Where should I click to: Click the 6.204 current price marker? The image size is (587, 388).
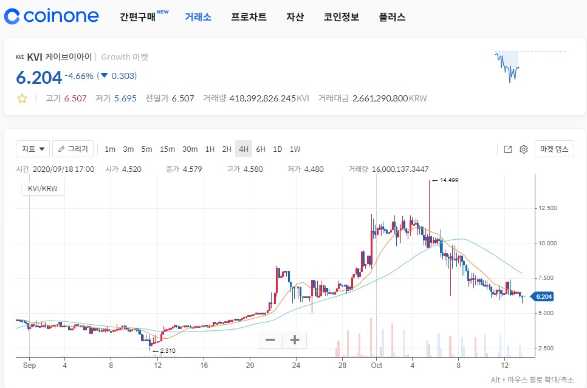click(542, 297)
